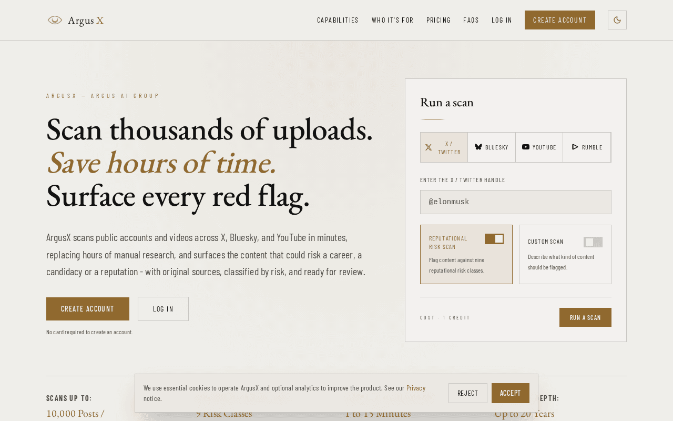The height and width of the screenshot is (421, 673).
Task: Go to the Who It's For section
Action: click(x=393, y=20)
